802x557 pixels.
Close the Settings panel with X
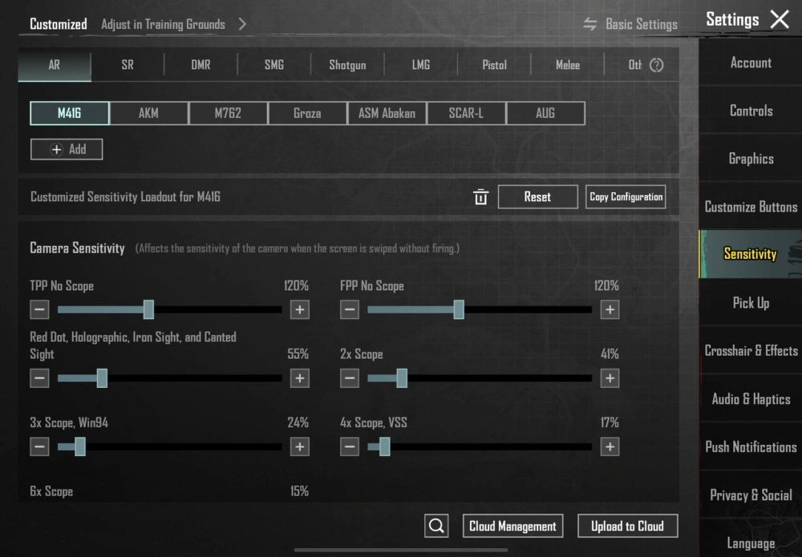tap(780, 20)
